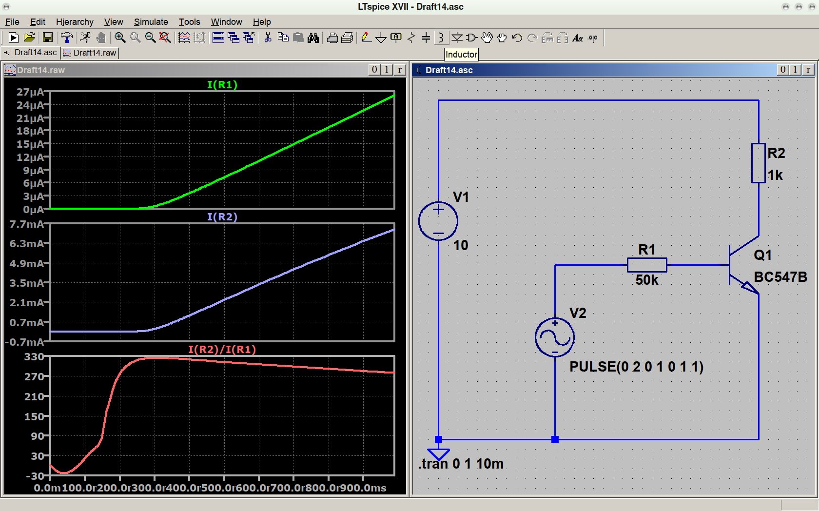This screenshot has width=819, height=511.
Task: Click the 'r' button of Draft14.asc pane
Action: [808, 70]
